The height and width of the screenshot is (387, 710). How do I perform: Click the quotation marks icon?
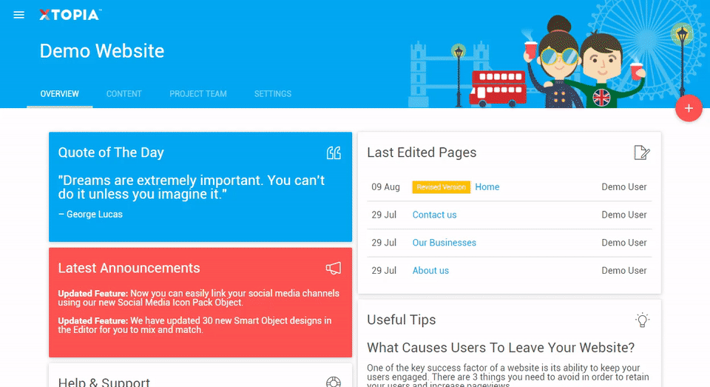point(334,152)
